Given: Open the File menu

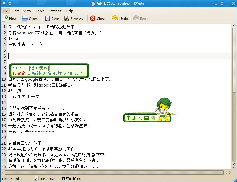Looking at the screenshot, I should (5, 11).
